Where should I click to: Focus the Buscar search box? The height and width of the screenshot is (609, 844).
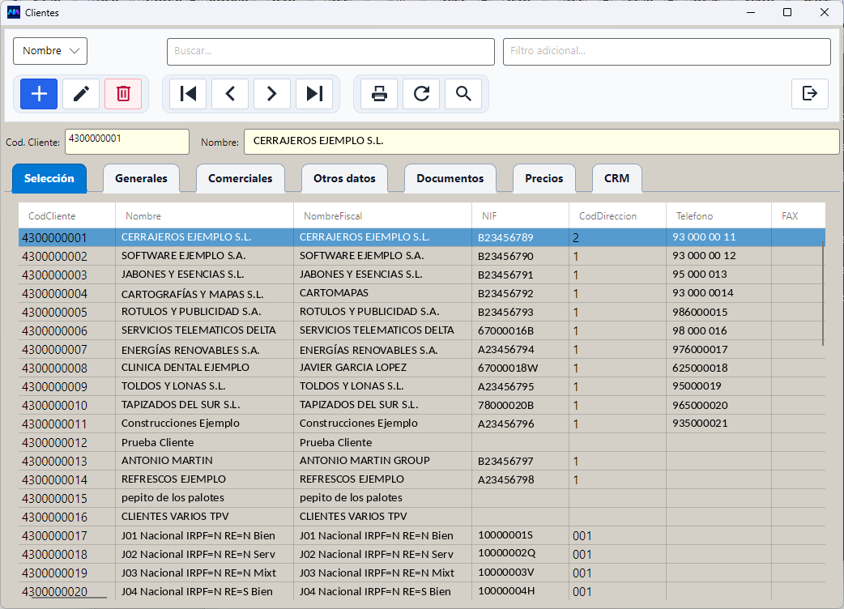[330, 51]
